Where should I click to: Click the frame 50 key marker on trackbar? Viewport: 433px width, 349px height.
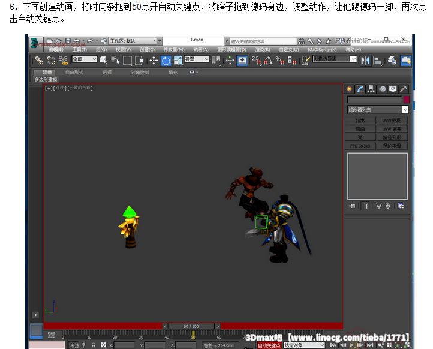click(x=193, y=335)
